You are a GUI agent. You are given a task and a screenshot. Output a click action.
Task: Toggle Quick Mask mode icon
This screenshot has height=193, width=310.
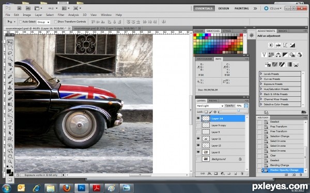10,180
